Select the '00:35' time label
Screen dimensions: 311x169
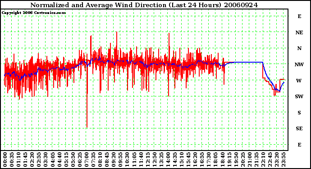coord(12,160)
